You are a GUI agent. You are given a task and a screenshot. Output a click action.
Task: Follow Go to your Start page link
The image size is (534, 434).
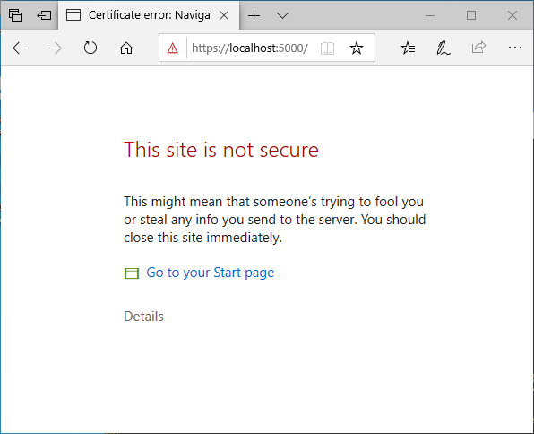click(211, 273)
